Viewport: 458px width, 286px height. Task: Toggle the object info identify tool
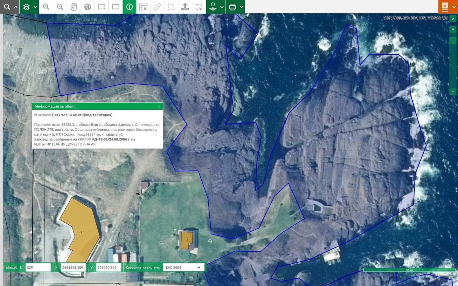(129, 7)
